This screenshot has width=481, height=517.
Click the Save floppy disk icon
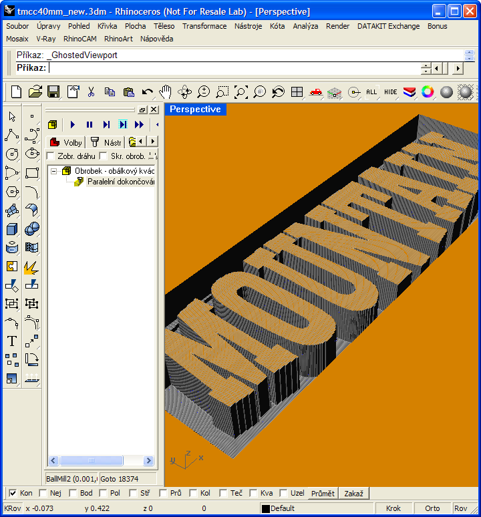tap(53, 92)
